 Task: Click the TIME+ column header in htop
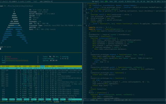(53, 66)
